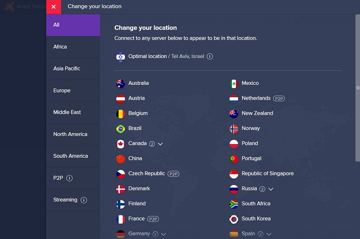Click the vertical scrollbar handle
Screen dimensions: 360x239
(357, 87)
